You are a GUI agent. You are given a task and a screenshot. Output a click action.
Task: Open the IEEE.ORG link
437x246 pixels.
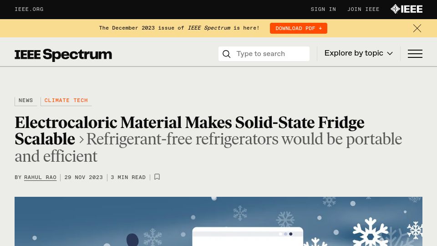coord(29,9)
